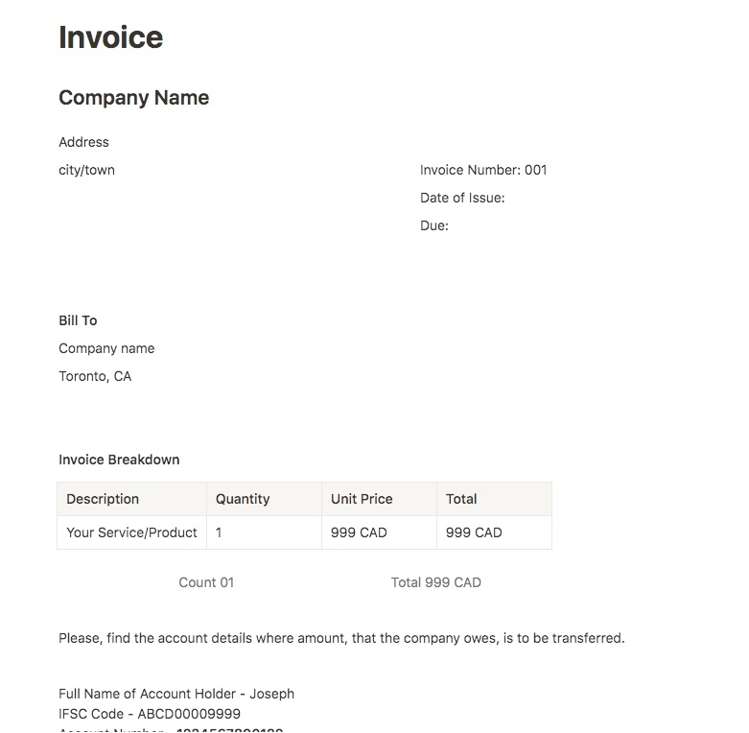The image size is (749, 733).
Task: Select the Company Name heading
Action: point(133,98)
